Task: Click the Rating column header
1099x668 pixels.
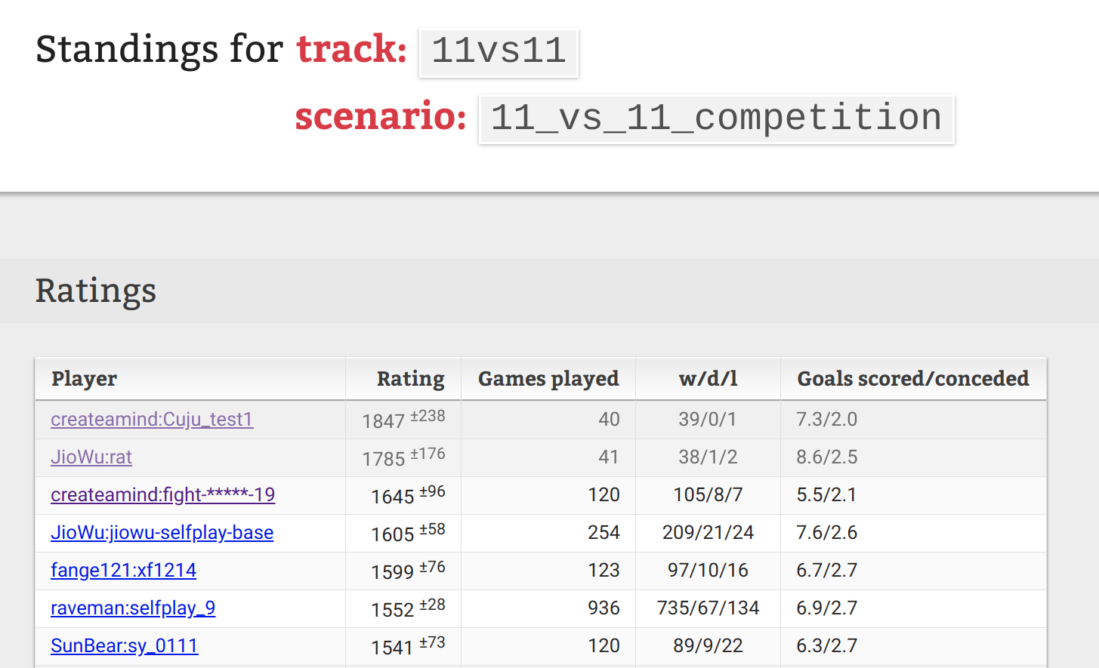Action: pyautogui.click(x=410, y=379)
